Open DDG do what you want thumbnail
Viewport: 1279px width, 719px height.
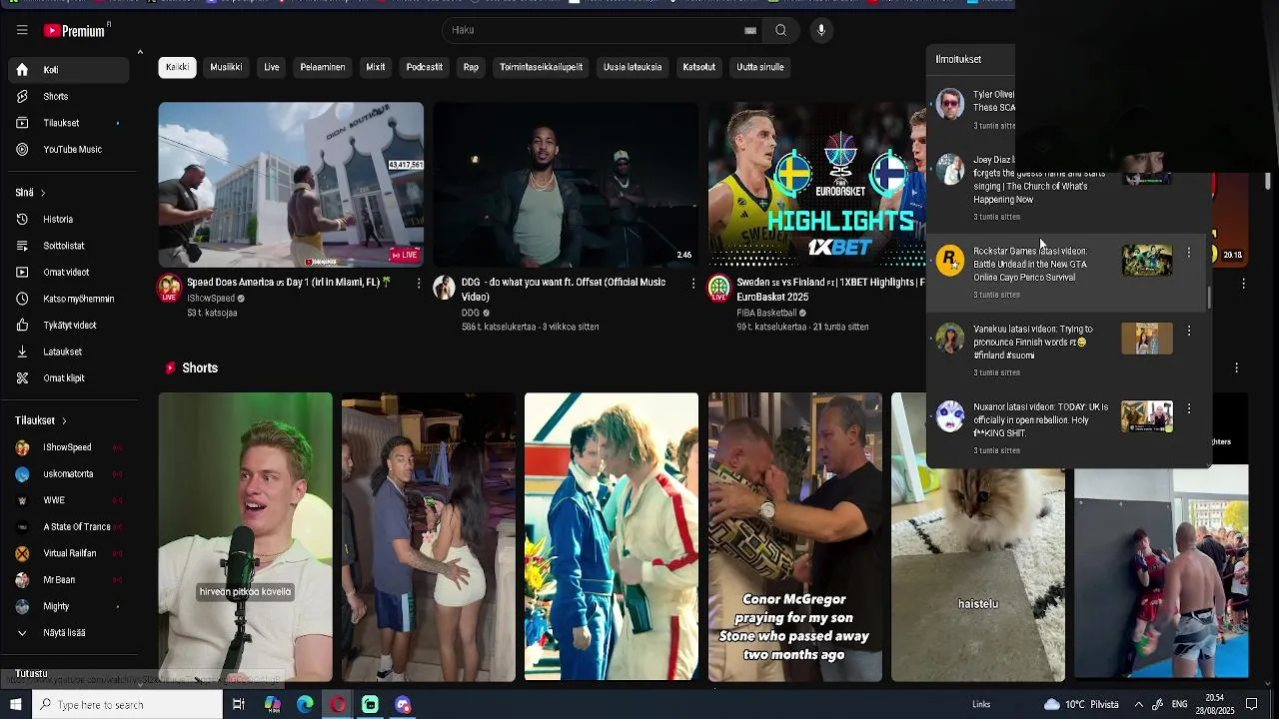[566, 185]
